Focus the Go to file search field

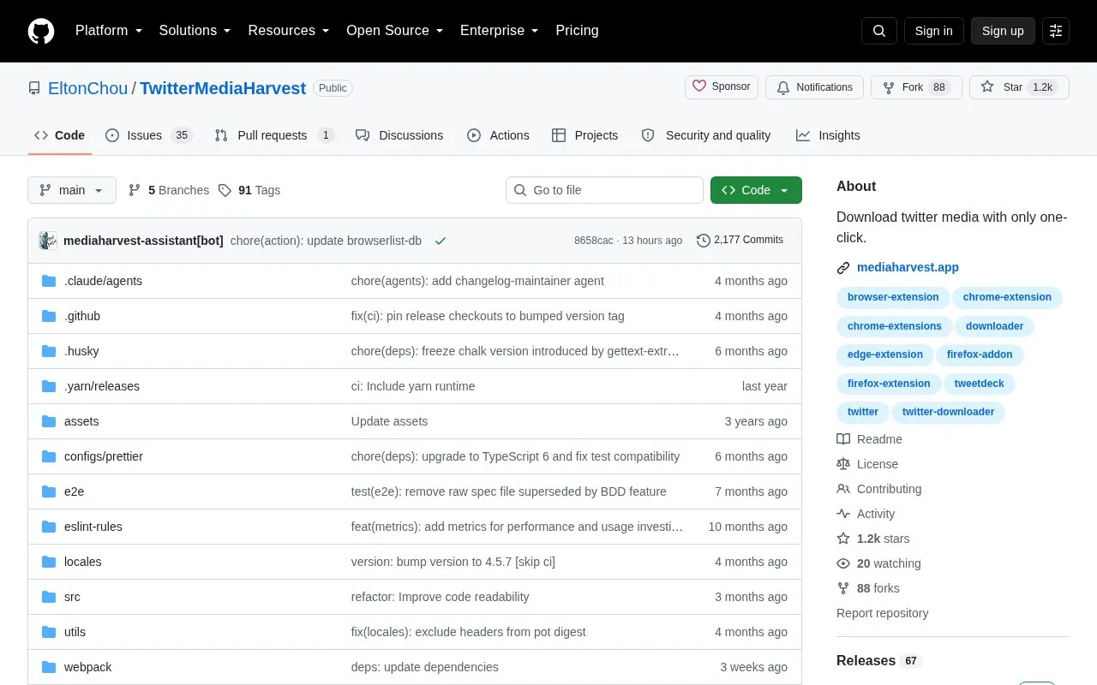point(604,190)
